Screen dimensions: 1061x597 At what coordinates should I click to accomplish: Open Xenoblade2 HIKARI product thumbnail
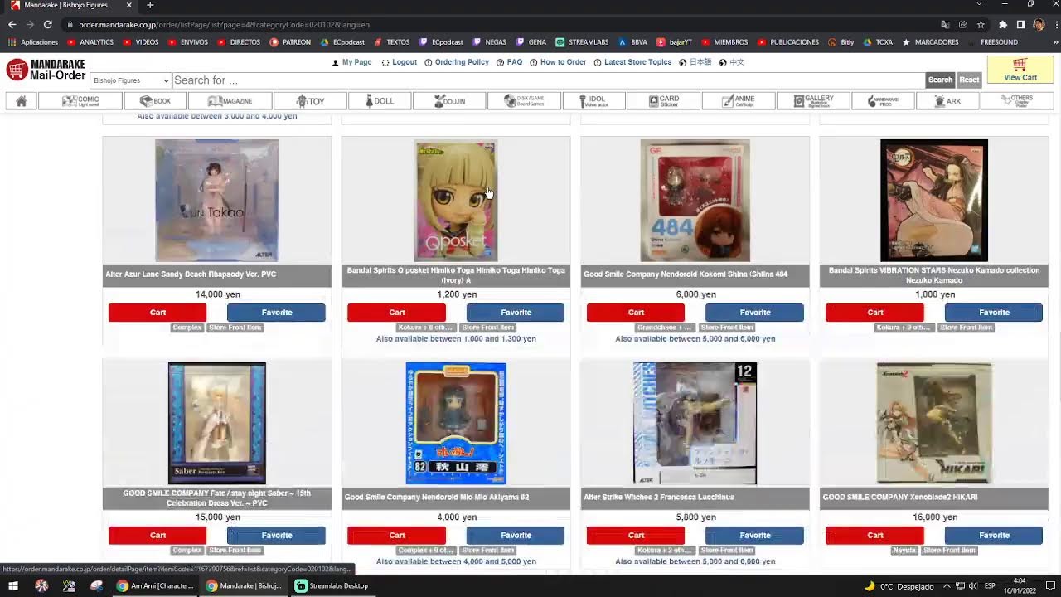[x=934, y=423]
